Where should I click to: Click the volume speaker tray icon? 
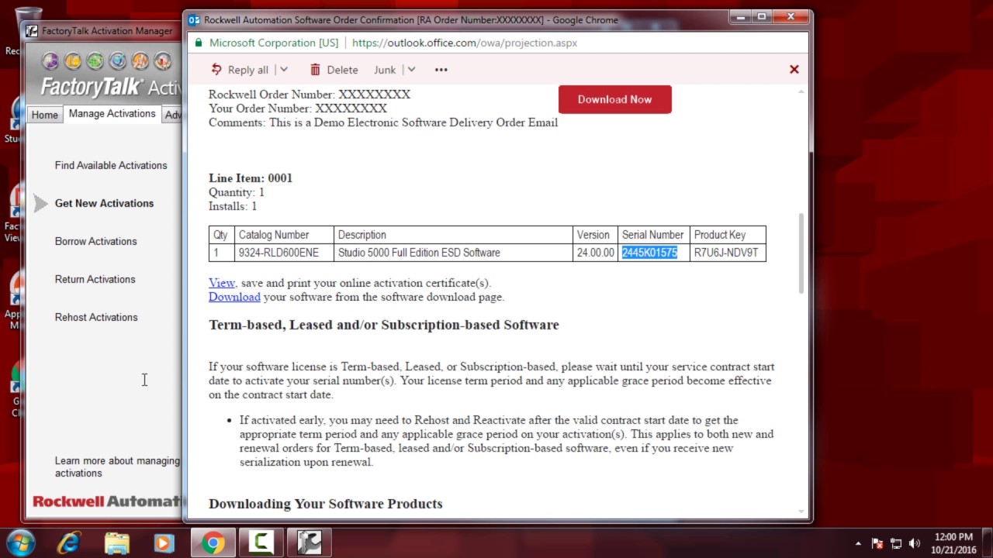915,544
